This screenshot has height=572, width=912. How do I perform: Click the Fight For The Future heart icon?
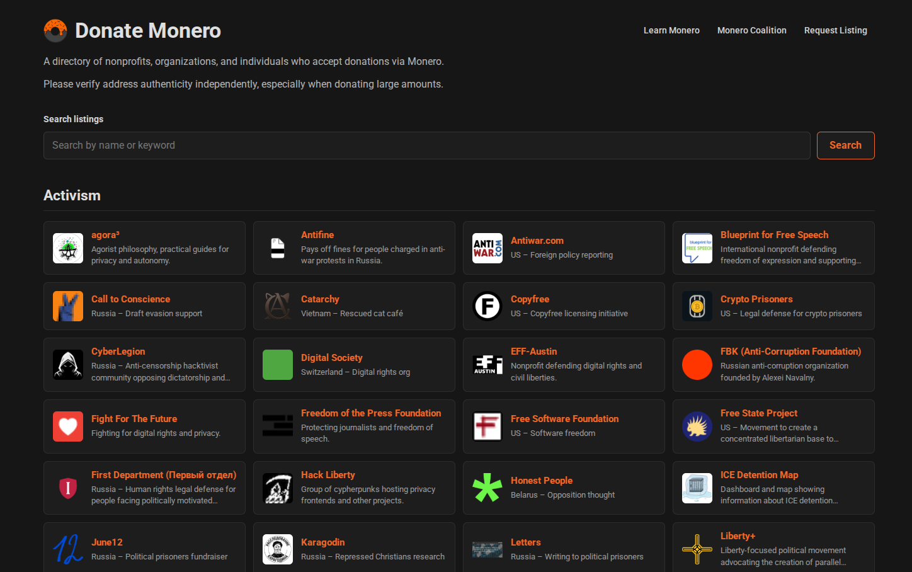coord(68,426)
